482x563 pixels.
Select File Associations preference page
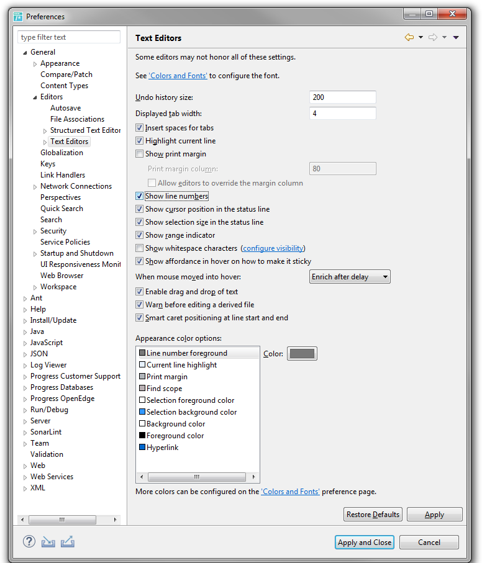(77, 119)
